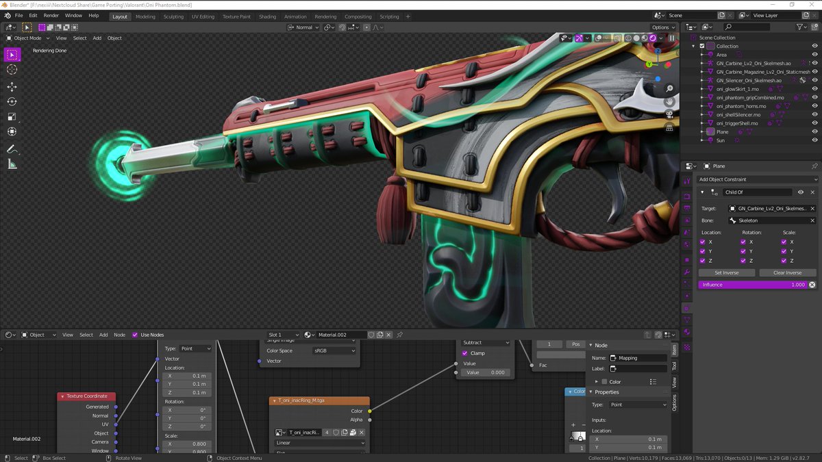
Task: Open the Modifiers wrench properties tab
Action: (x=687, y=272)
